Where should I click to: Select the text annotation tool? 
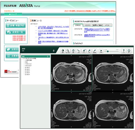pos(84,51)
